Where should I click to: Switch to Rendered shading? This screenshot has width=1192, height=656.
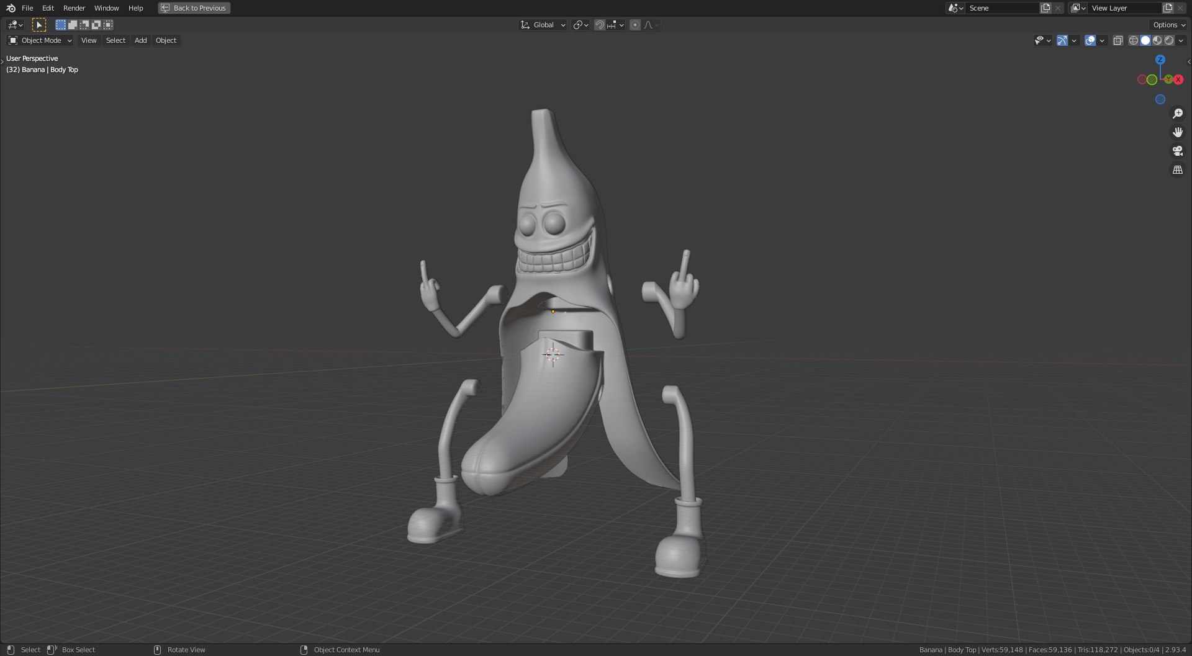pos(1169,40)
